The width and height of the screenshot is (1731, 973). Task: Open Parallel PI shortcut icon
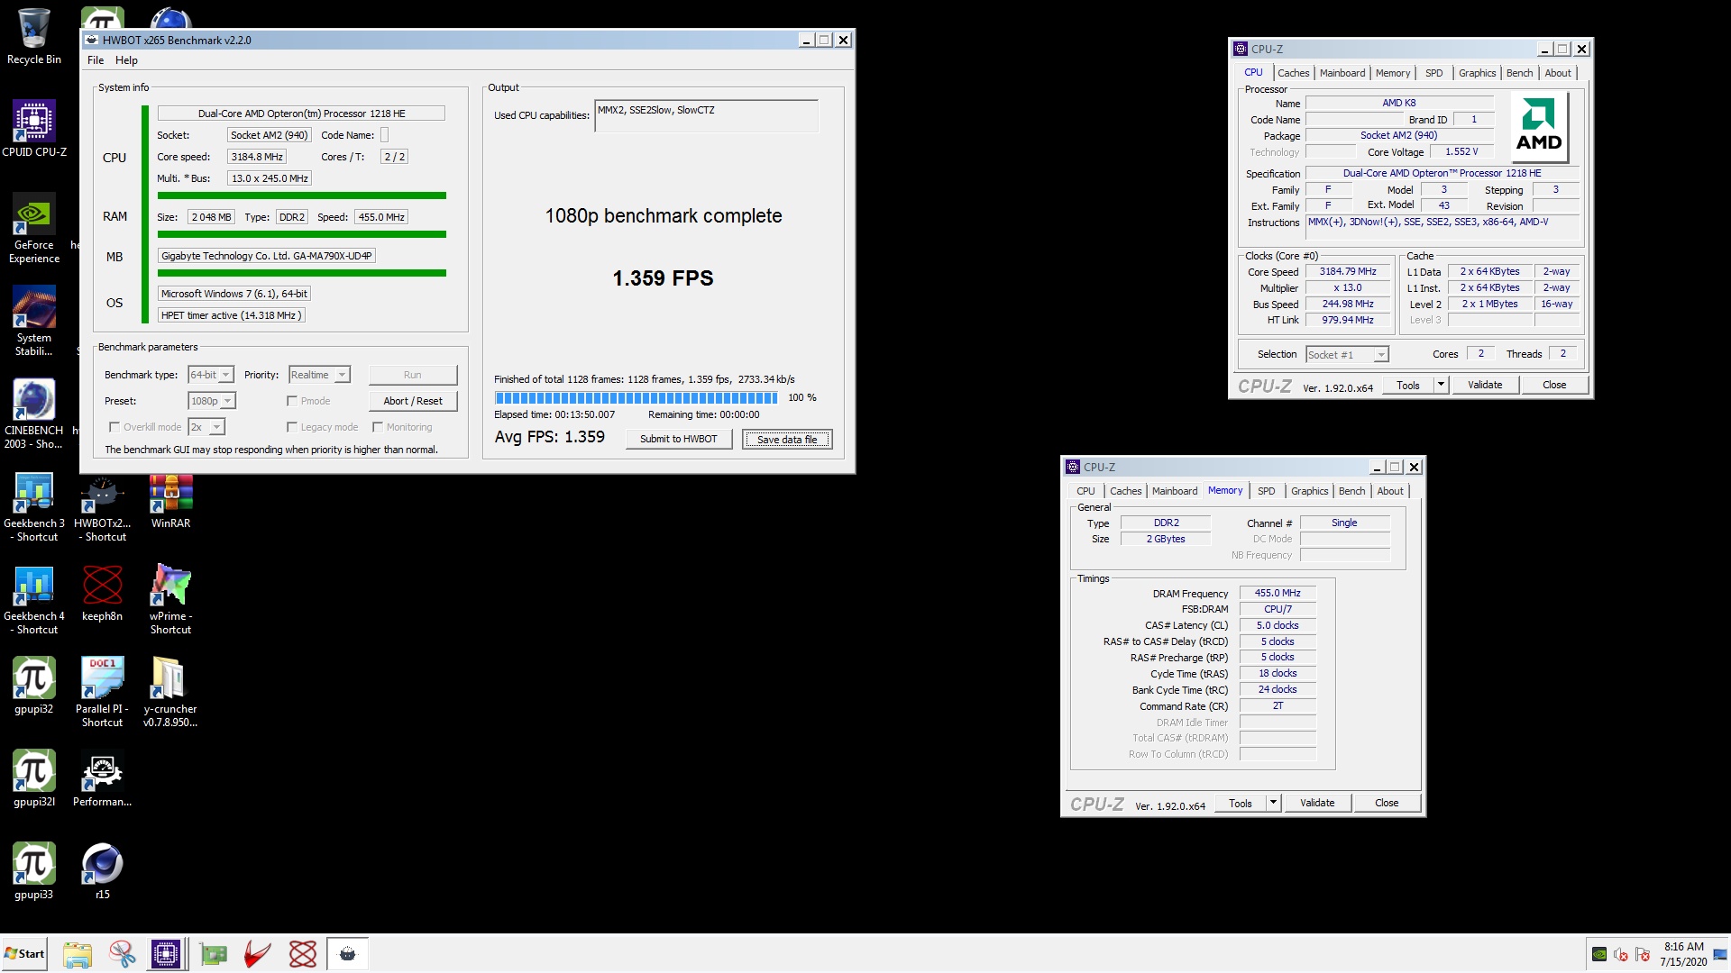102,692
